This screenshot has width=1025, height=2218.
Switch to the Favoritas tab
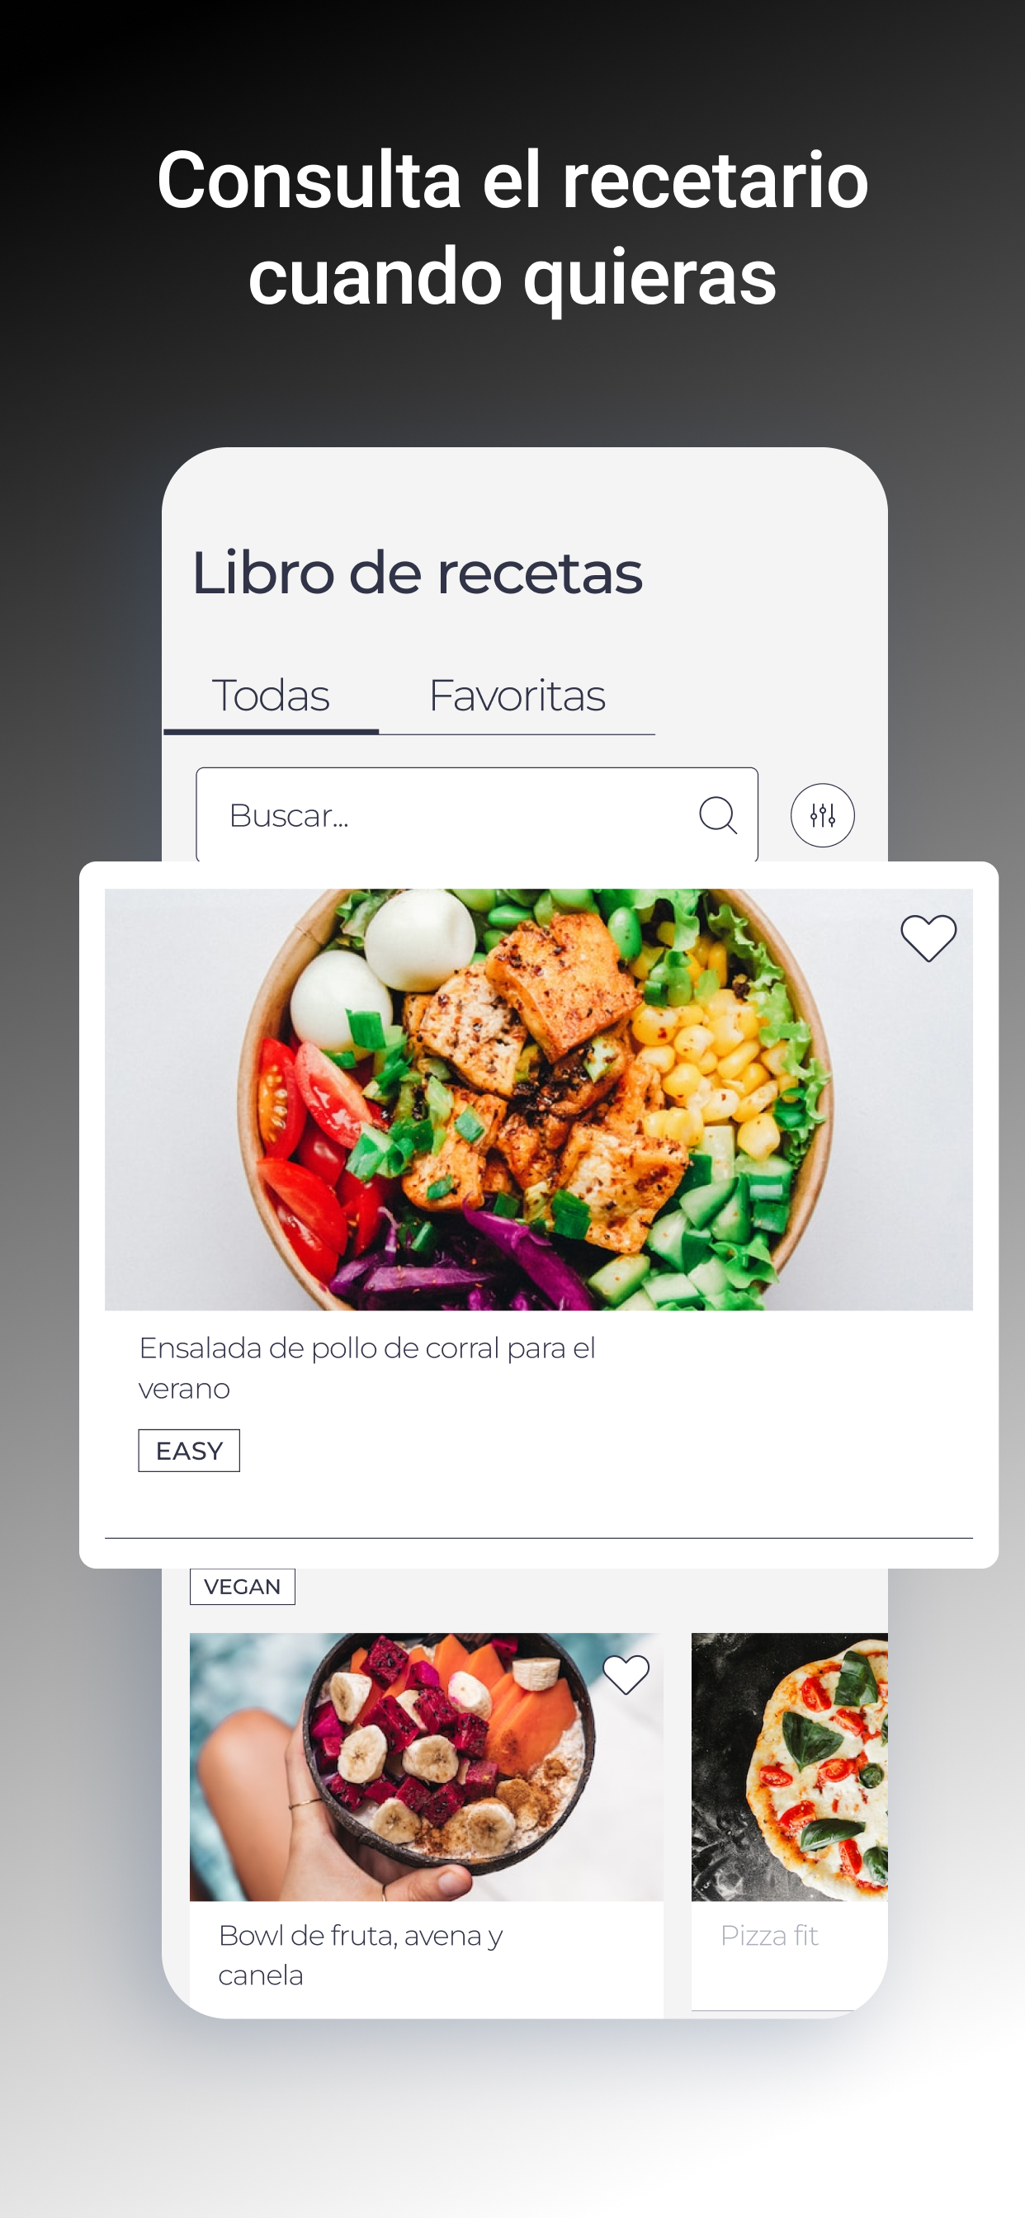pos(517,696)
